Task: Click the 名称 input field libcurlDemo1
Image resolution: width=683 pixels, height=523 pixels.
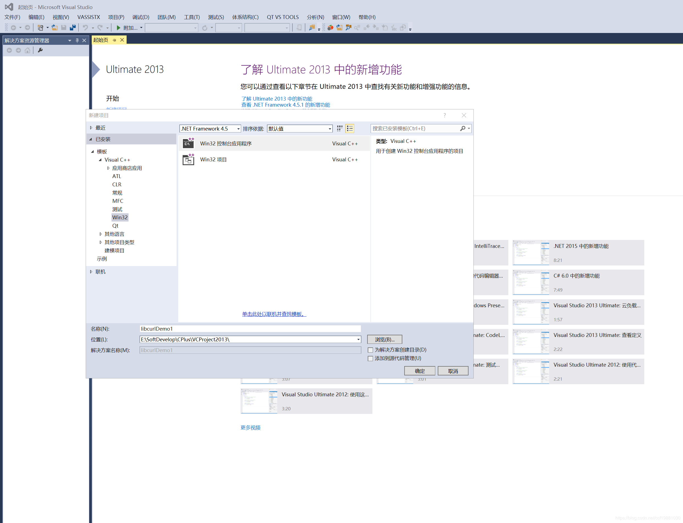Action: point(250,329)
